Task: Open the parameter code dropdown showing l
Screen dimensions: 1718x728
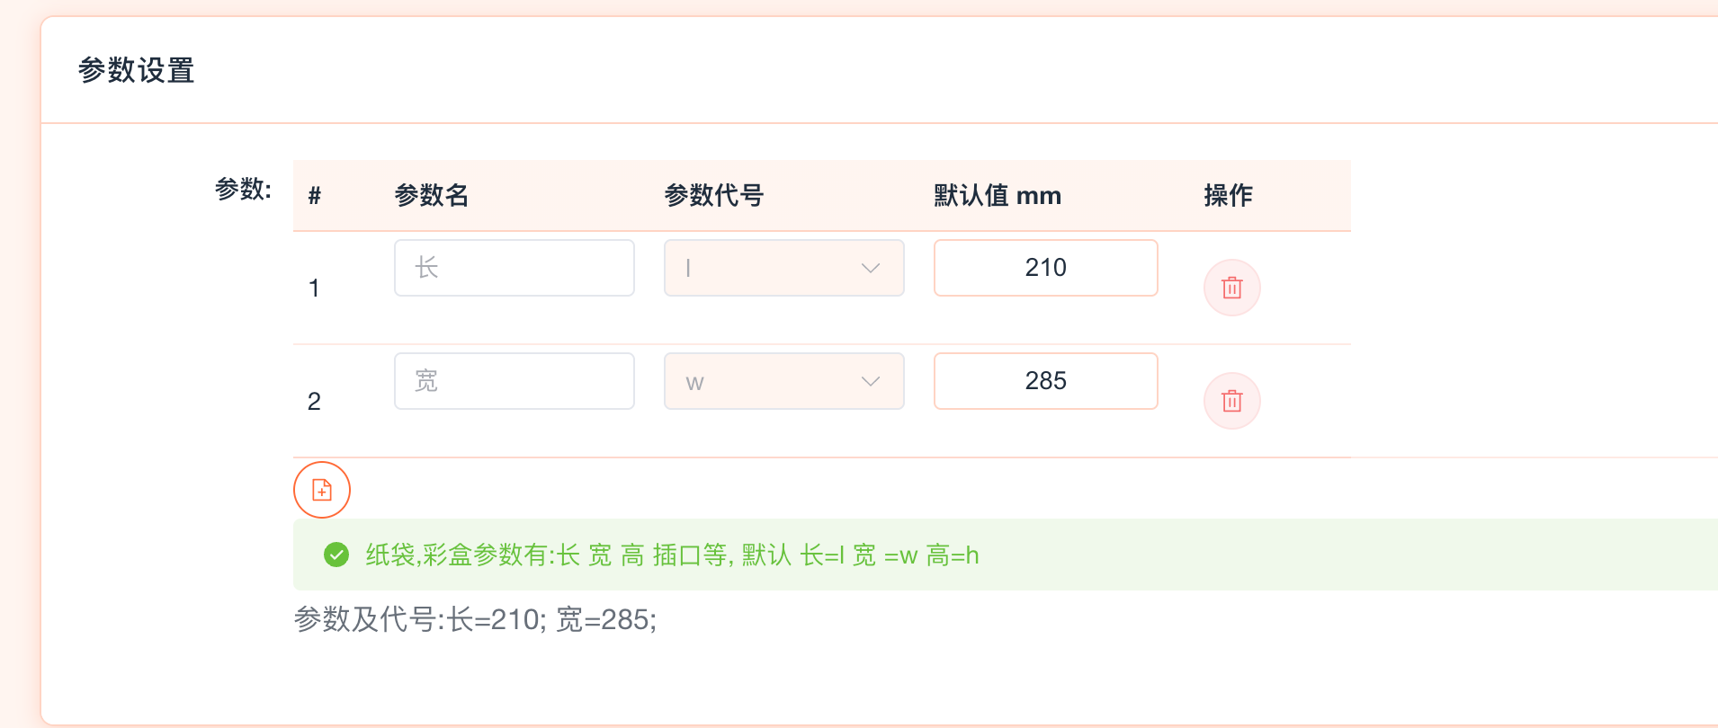Action: [783, 268]
